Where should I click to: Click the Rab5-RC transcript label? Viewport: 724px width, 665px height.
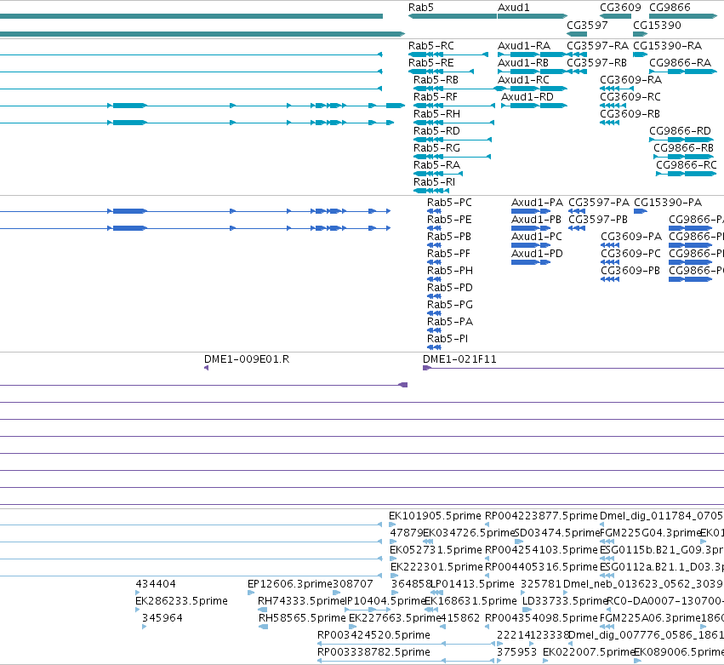(430, 46)
